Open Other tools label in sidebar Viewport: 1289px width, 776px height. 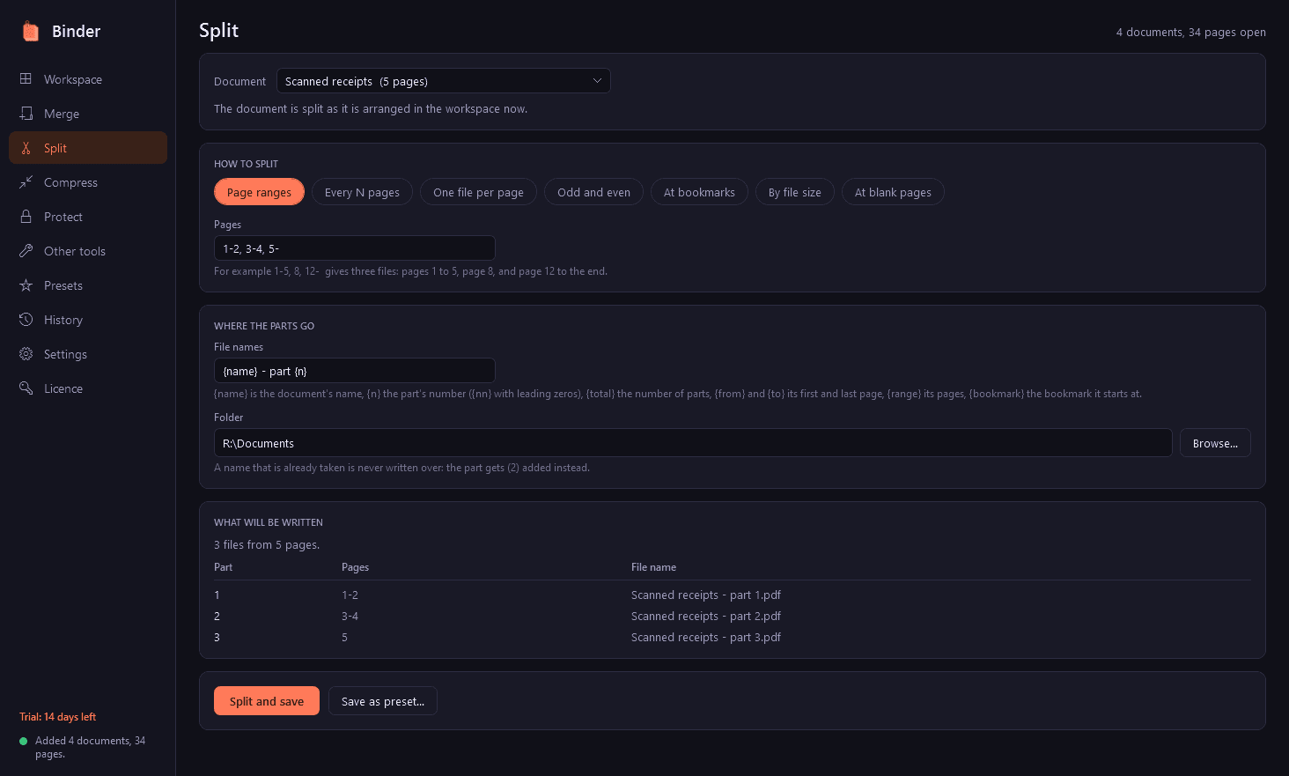pyautogui.click(x=75, y=251)
